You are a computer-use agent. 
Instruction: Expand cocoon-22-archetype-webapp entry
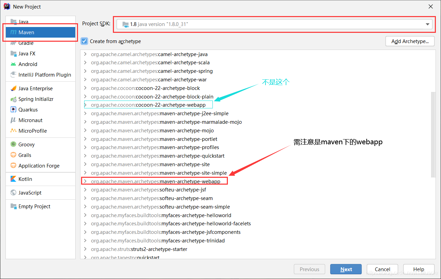[x=85, y=105]
